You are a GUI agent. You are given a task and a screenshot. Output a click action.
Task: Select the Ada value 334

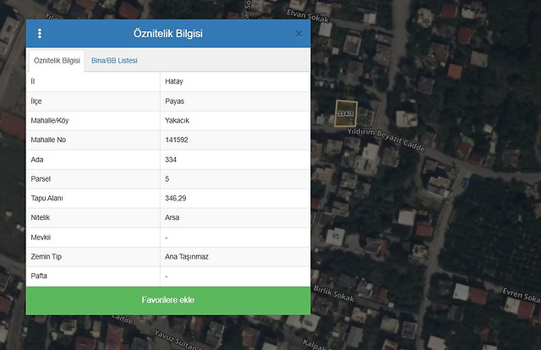tap(172, 160)
